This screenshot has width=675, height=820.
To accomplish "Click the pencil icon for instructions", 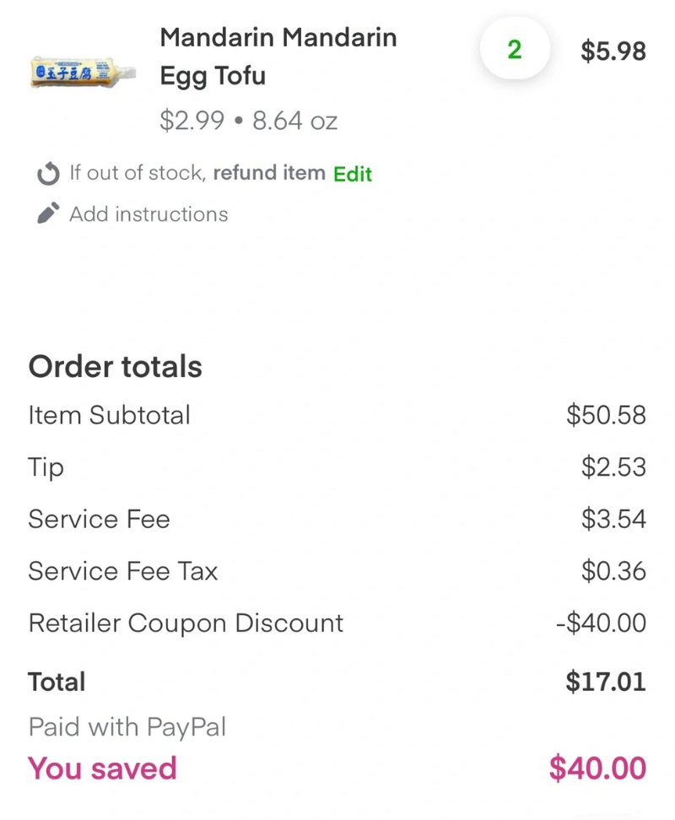I will 48,213.
